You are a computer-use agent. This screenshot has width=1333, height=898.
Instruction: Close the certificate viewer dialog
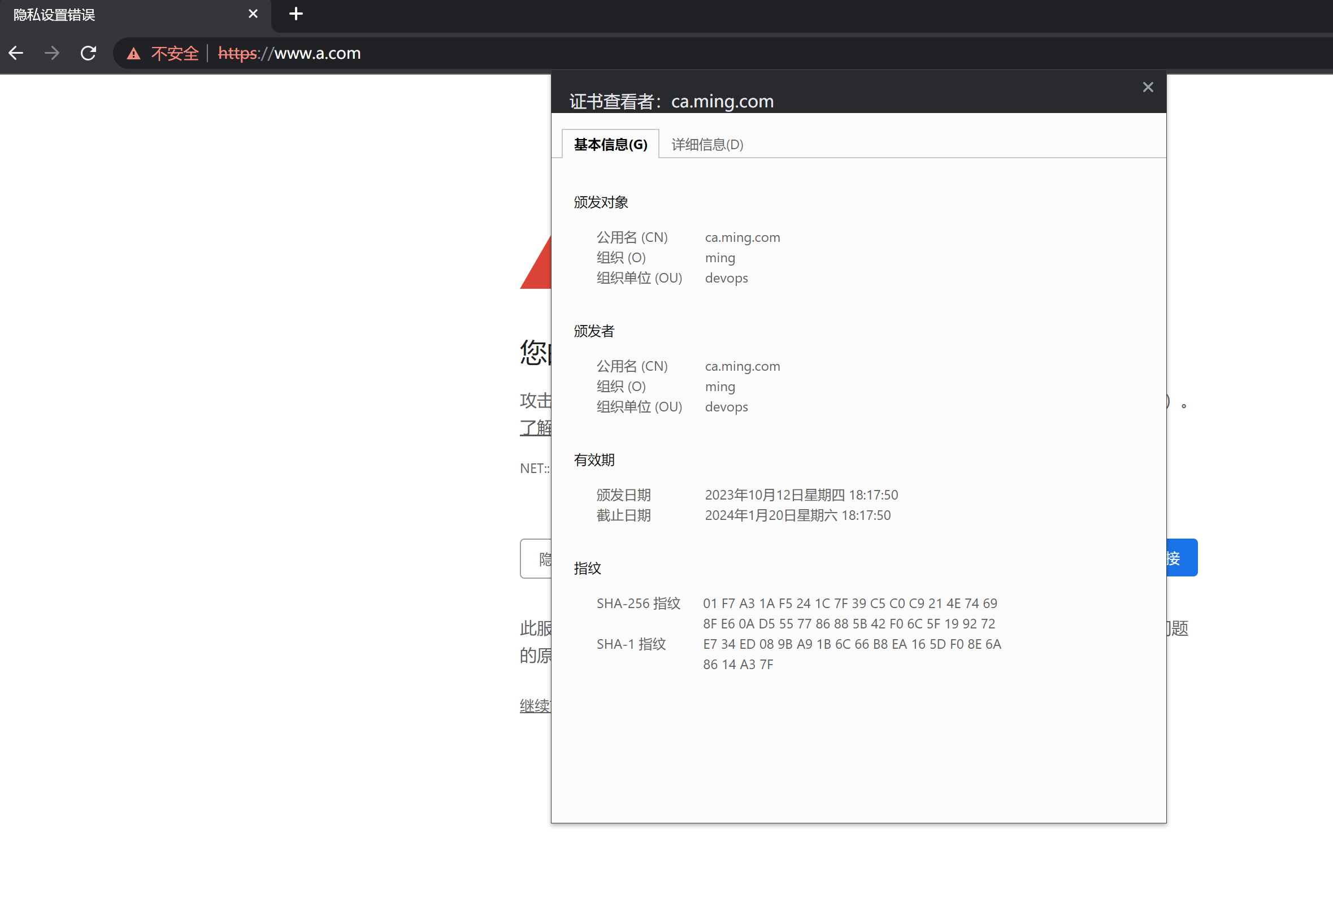[x=1148, y=87]
